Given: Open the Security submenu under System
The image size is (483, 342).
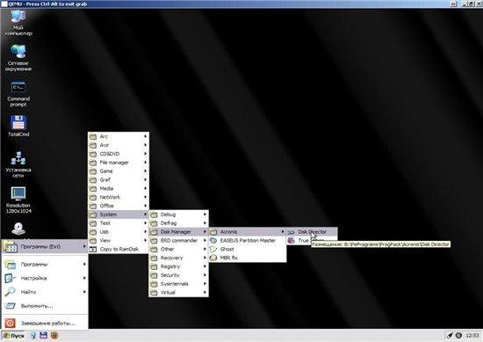Looking at the screenshot, I should point(178,275).
